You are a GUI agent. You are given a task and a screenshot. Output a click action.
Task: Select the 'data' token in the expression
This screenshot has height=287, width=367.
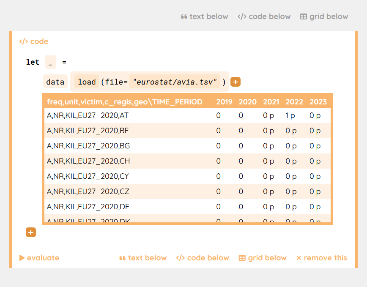pyautogui.click(x=55, y=82)
